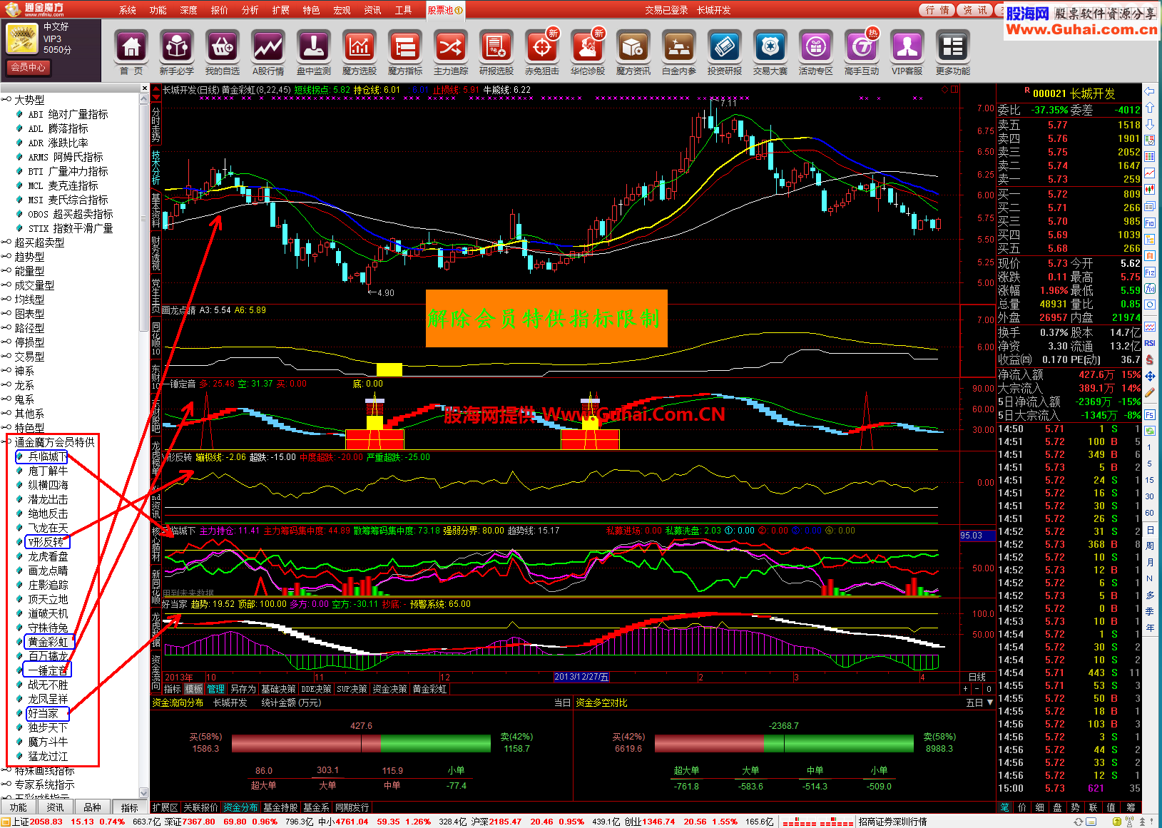
Task: Select the V形反转 indicator
Action: click(x=48, y=542)
